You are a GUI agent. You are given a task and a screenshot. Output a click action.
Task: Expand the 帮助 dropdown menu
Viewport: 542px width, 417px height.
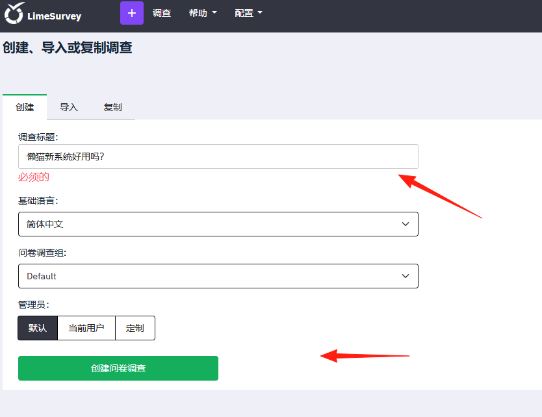[x=203, y=13]
